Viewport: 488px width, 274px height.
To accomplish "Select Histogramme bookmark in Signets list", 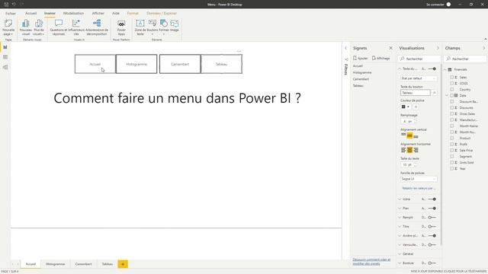I will click(362, 72).
